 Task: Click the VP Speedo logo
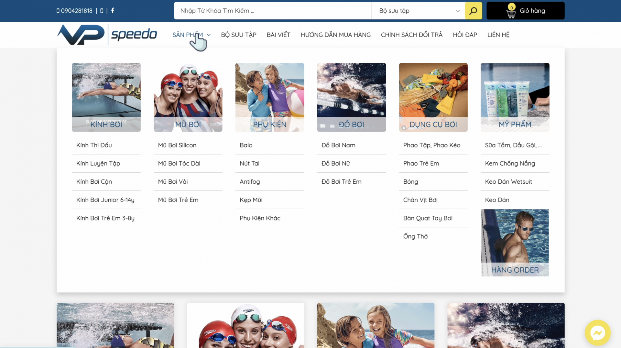point(107,35)
